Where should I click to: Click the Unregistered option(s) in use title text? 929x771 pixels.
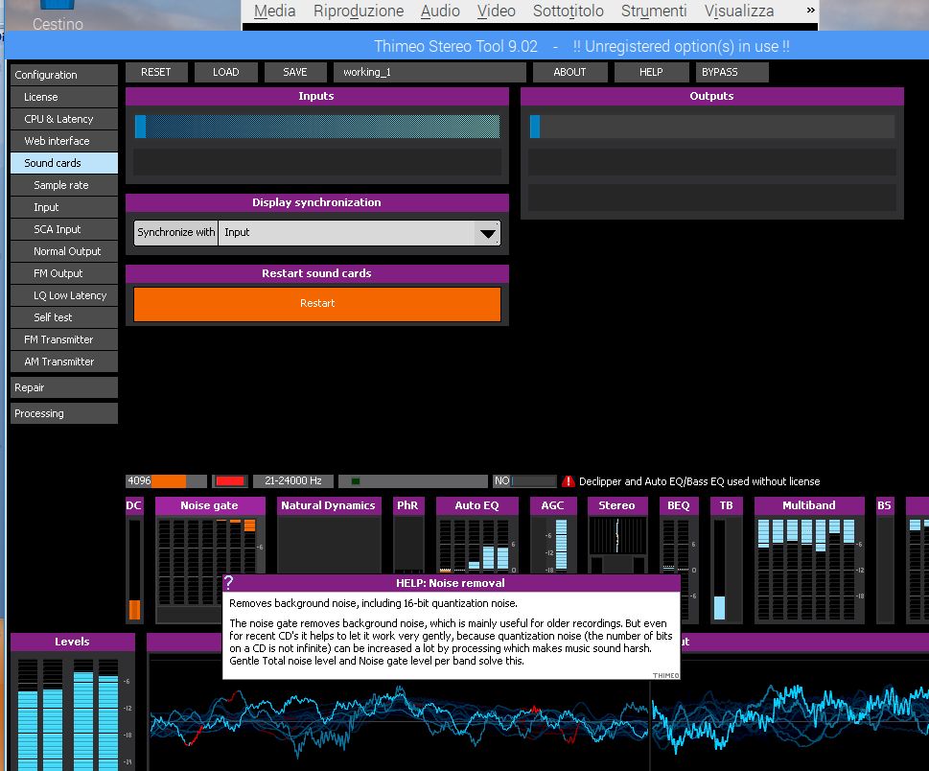[682, 47]
